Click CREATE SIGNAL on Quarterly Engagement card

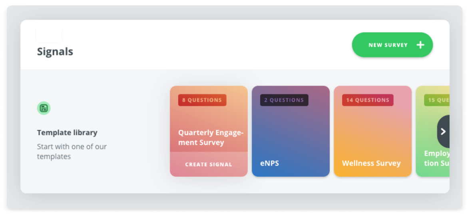pyautogui.click(x=209, y=164)
